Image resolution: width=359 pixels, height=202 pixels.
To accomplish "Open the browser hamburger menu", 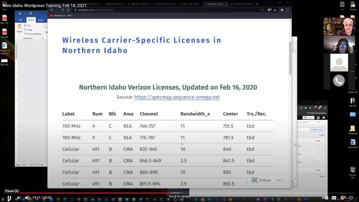I will [x=287, y=10].
